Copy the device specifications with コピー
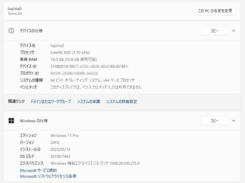This screenshot has height=183, width=245. (x=214, y=31)
